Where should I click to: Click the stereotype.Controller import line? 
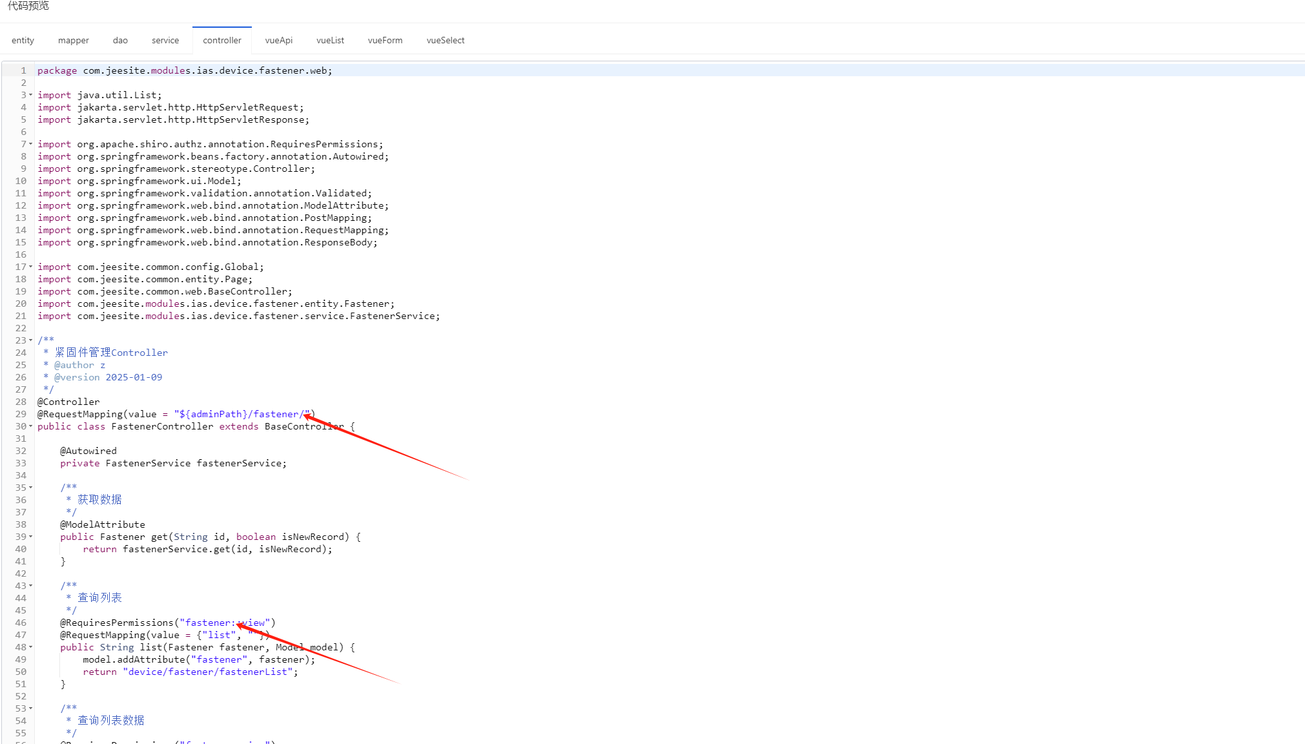(x=176, y=169)
